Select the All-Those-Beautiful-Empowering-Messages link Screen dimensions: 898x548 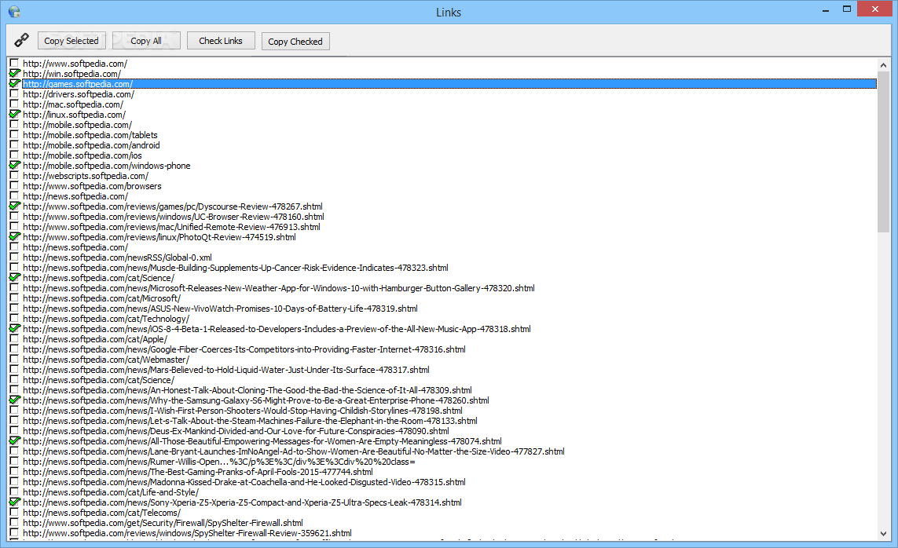coord(262,441)
